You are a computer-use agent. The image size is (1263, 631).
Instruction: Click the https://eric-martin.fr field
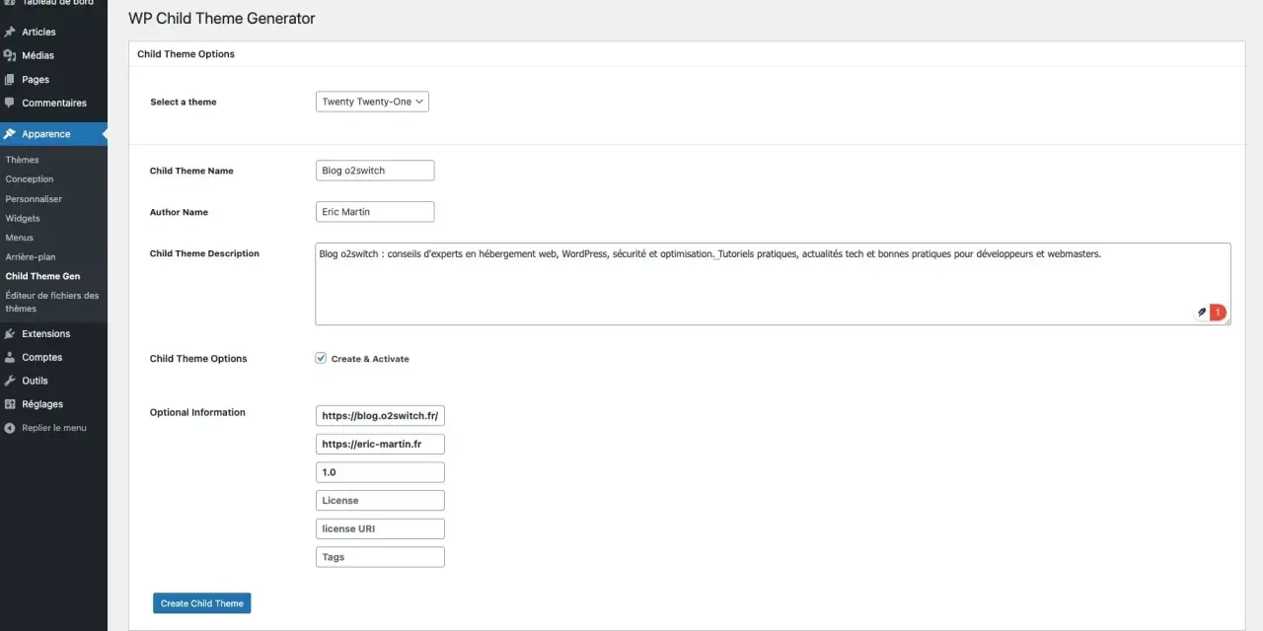[380, 444]
